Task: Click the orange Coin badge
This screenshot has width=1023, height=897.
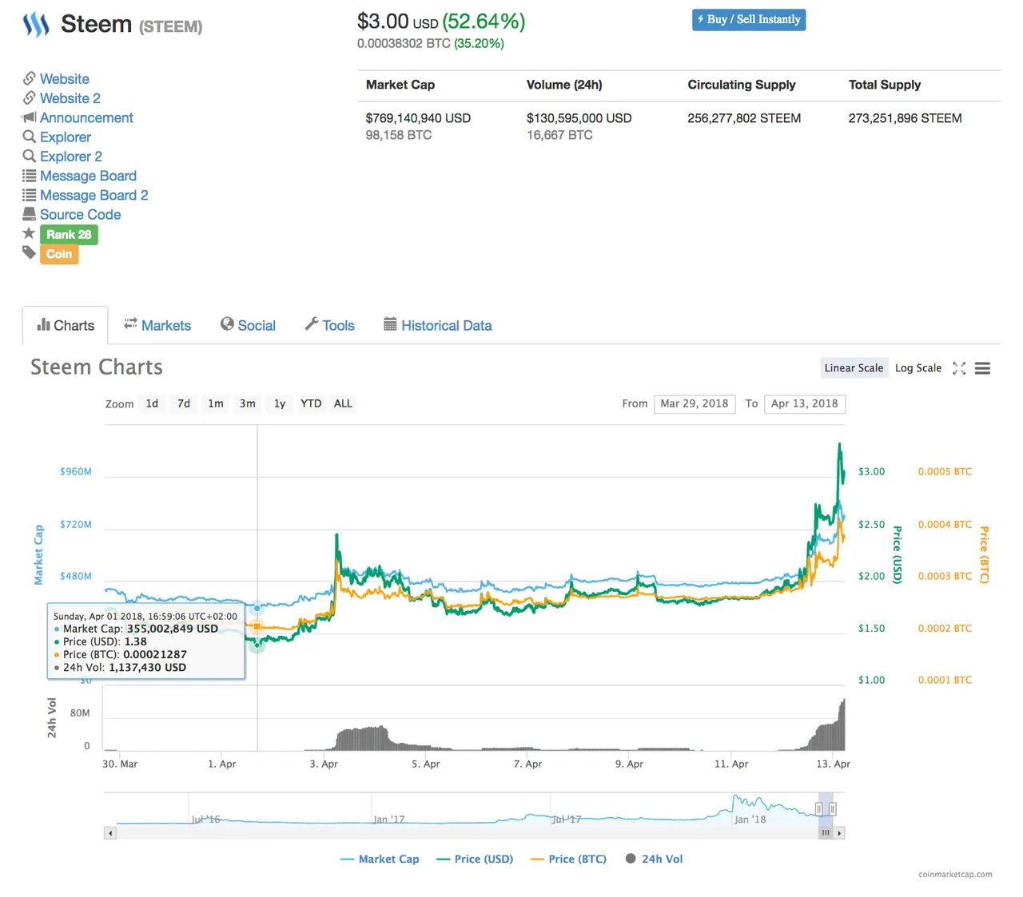Action: (59, 254)
